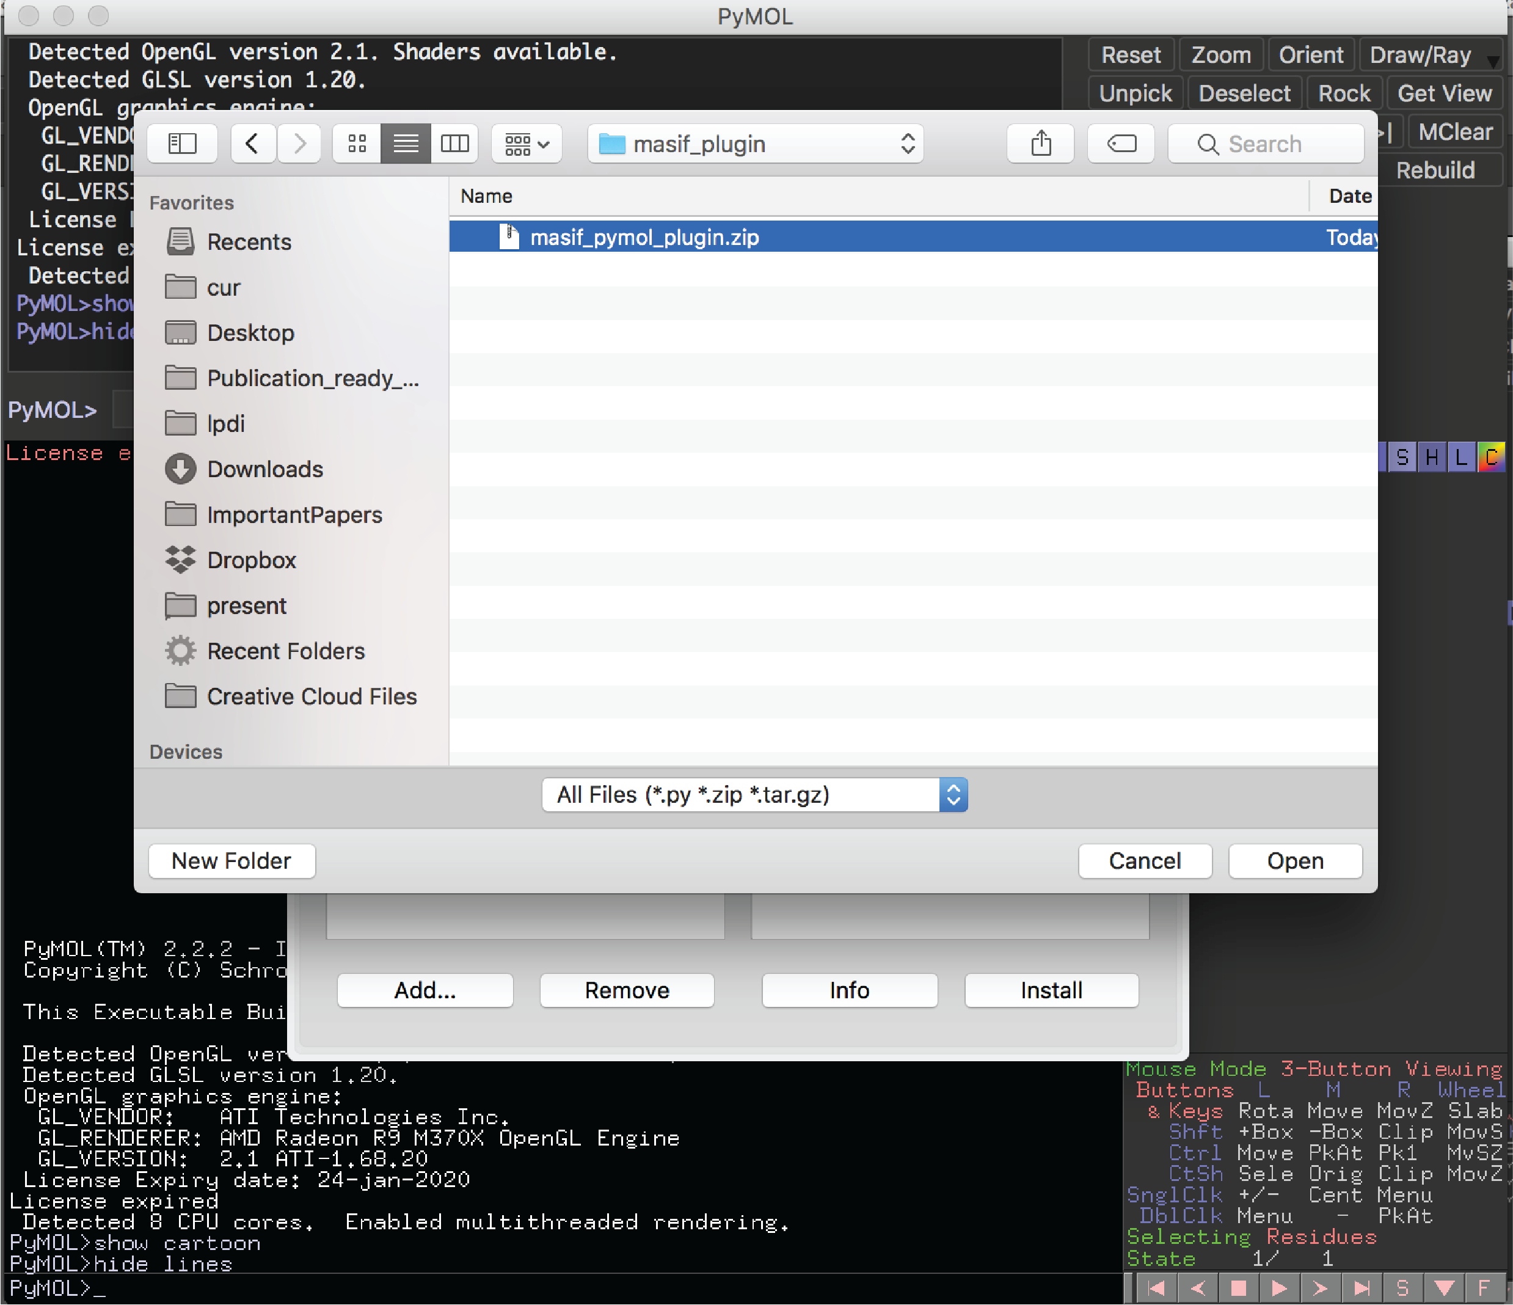1513x1305 pixels.
Task: Open Dropbox in Favorites sidebar
Action: click(x=251, y=560)
